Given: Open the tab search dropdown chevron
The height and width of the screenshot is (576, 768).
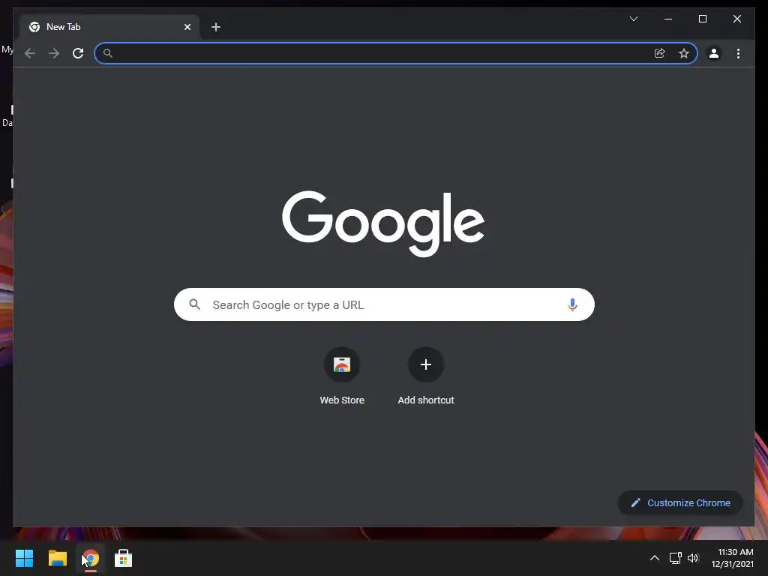Looking at the screenshot, I should (634, 19).
